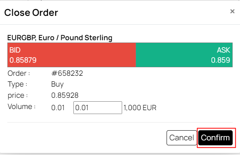Screen dimensions: 240x155
Task: Click order number #658232
Action: click(x=67, y=73)
